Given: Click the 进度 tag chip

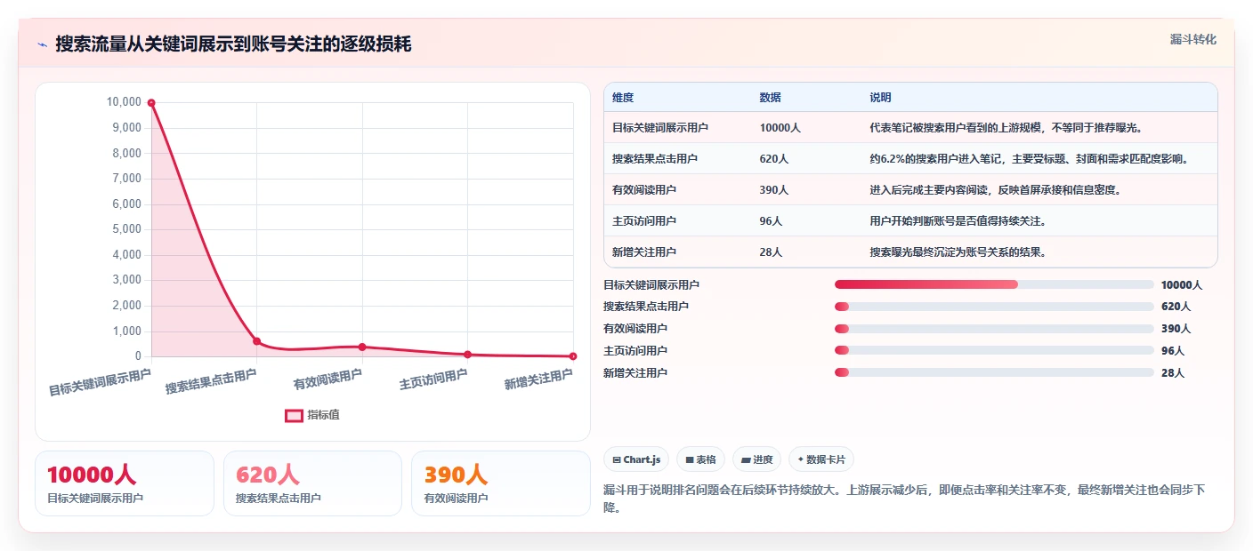Looking at the screenshot, I should pyautogui.click(x=756, y=459).
